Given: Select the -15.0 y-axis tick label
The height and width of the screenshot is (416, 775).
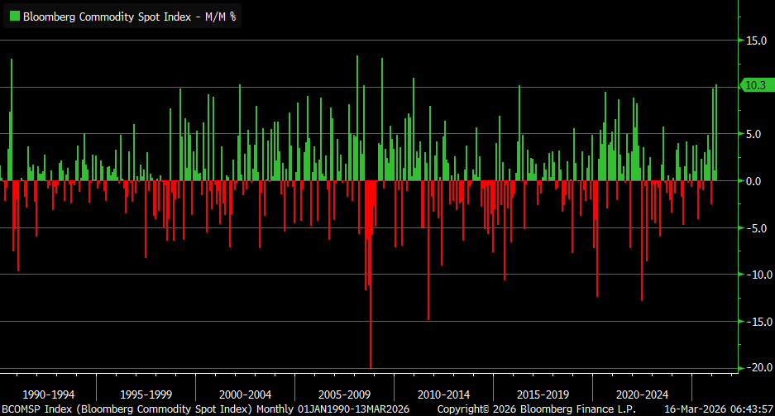Looking at the screenshot, I should point(755,322).
